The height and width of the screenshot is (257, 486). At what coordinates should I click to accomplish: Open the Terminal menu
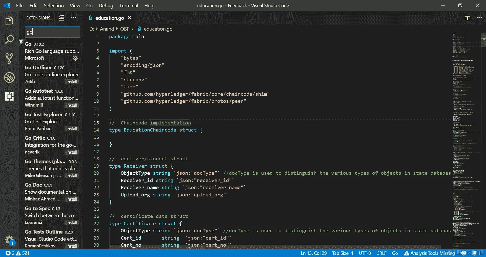tap(129, 6)
